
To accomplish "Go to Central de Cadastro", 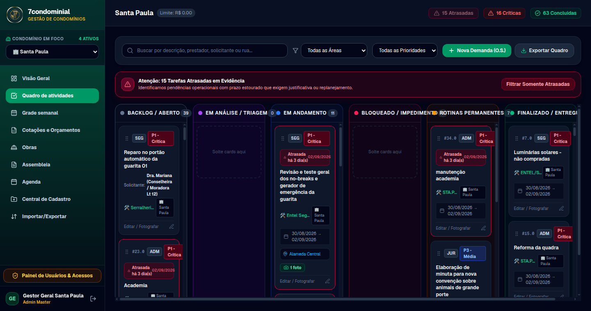I will pyautogui.click(x=52, y=199).
